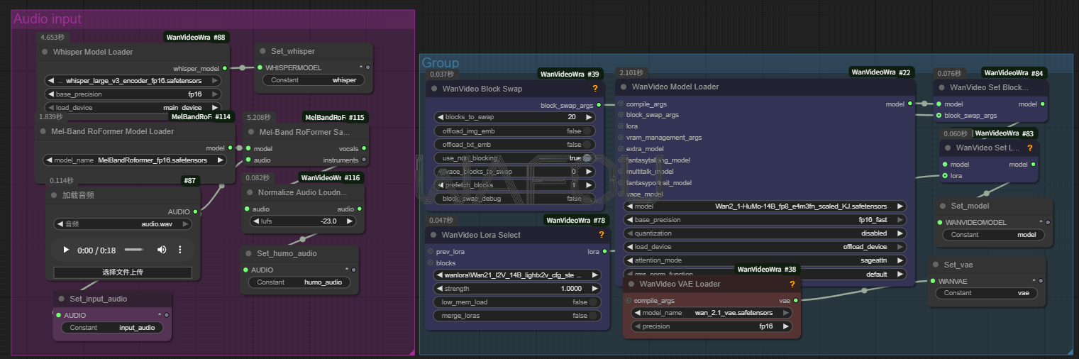The height and width of the screenshot is (359, 1079).
Task: Change the load_device setting in Model Loader
Action: (x=764, y=247)
